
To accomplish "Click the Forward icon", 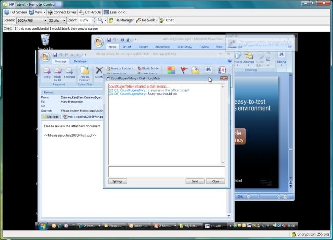I will click(69, 73).
